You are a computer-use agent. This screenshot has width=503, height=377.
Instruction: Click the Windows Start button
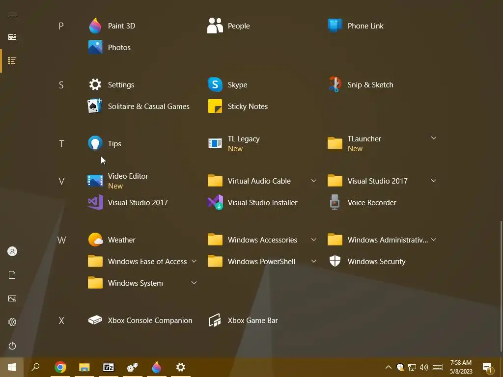pos(12,367)
